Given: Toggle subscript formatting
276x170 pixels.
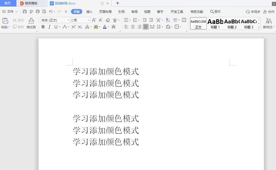Looking at the screenshot, I should tap(80, 27).
